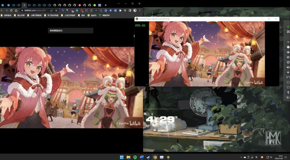
Task: Switch to the first GitHub tab
Action: pyautogui.click(x=55, y=5)
